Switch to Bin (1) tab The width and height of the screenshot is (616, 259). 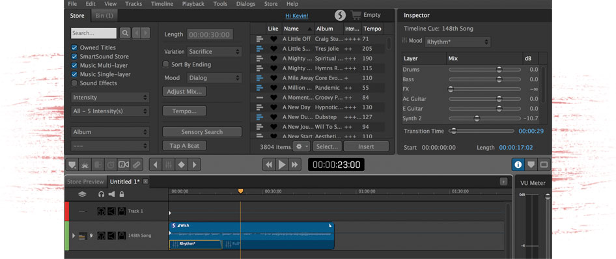[x=104, y=16]
